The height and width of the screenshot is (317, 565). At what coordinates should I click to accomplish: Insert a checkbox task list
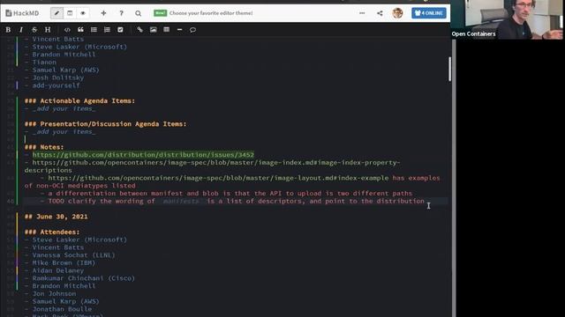click(120, 30)
